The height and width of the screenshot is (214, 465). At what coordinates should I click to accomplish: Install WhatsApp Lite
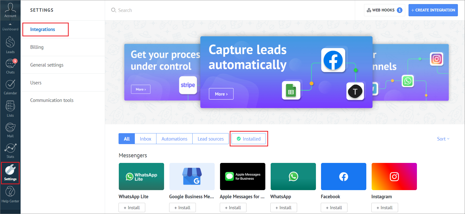click(132, 208)
